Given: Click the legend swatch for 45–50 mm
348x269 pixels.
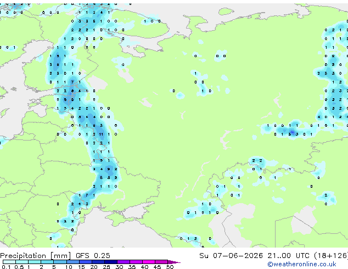Looking at the screenshot, I should [161, 262].
